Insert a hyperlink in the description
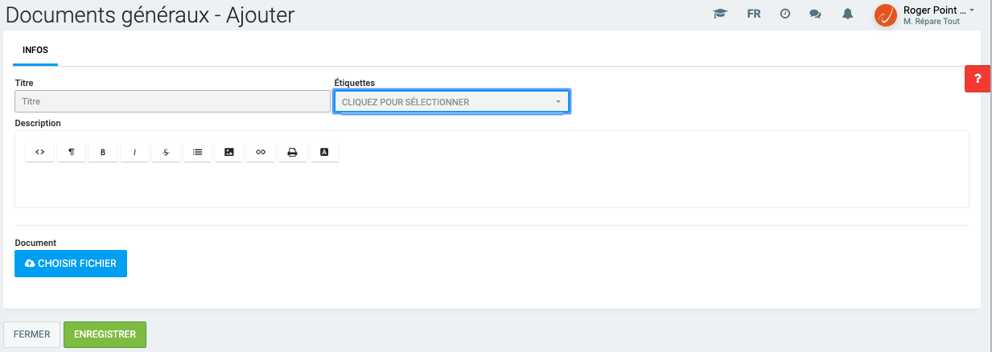Screen dimensions: 992x352 point(261,152)
